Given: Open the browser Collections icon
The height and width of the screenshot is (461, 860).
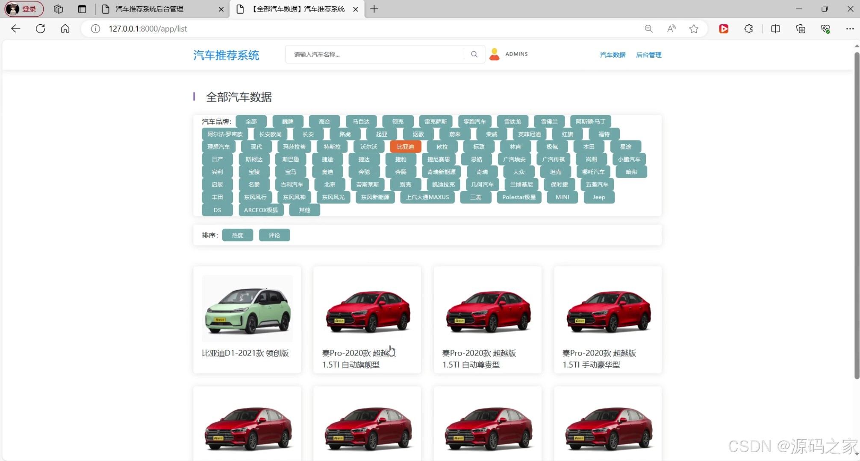Looking at the screenshot, I should pos(801,29).
